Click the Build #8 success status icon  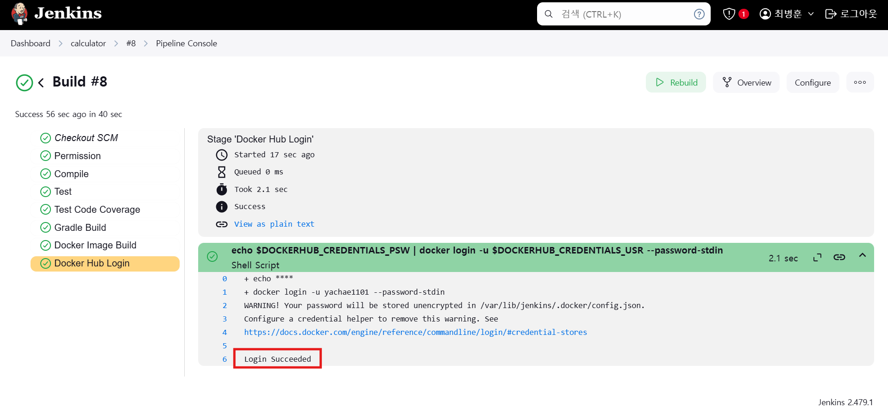pyautogui.click(x=25, y=83)
